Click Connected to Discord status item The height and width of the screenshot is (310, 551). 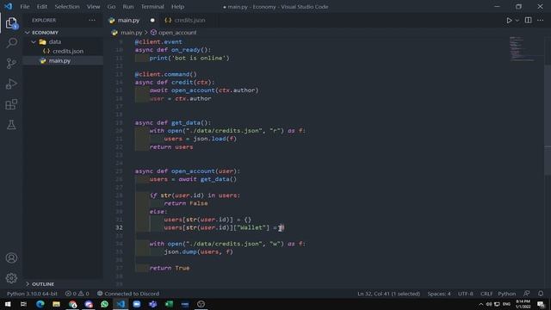tap(128, 294)
